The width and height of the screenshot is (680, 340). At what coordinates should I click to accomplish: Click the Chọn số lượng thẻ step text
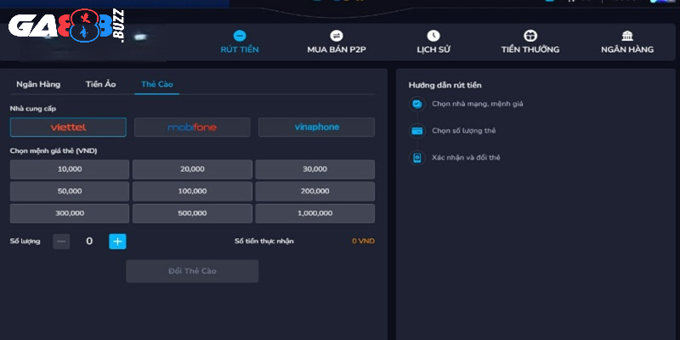(463, 131)
